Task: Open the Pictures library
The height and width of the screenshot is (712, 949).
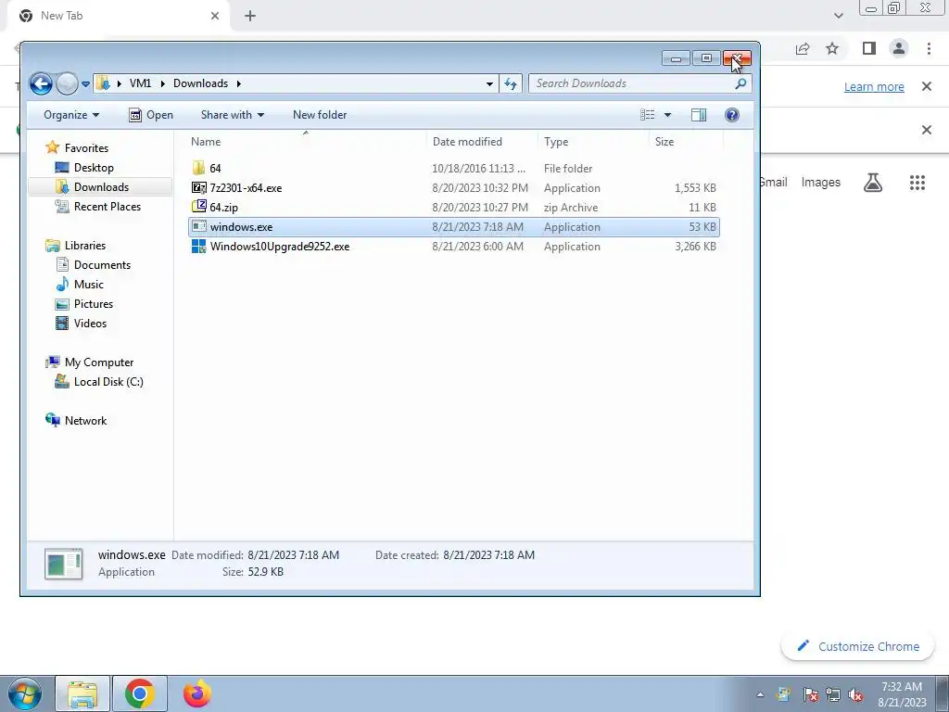Action: [94, 304]
